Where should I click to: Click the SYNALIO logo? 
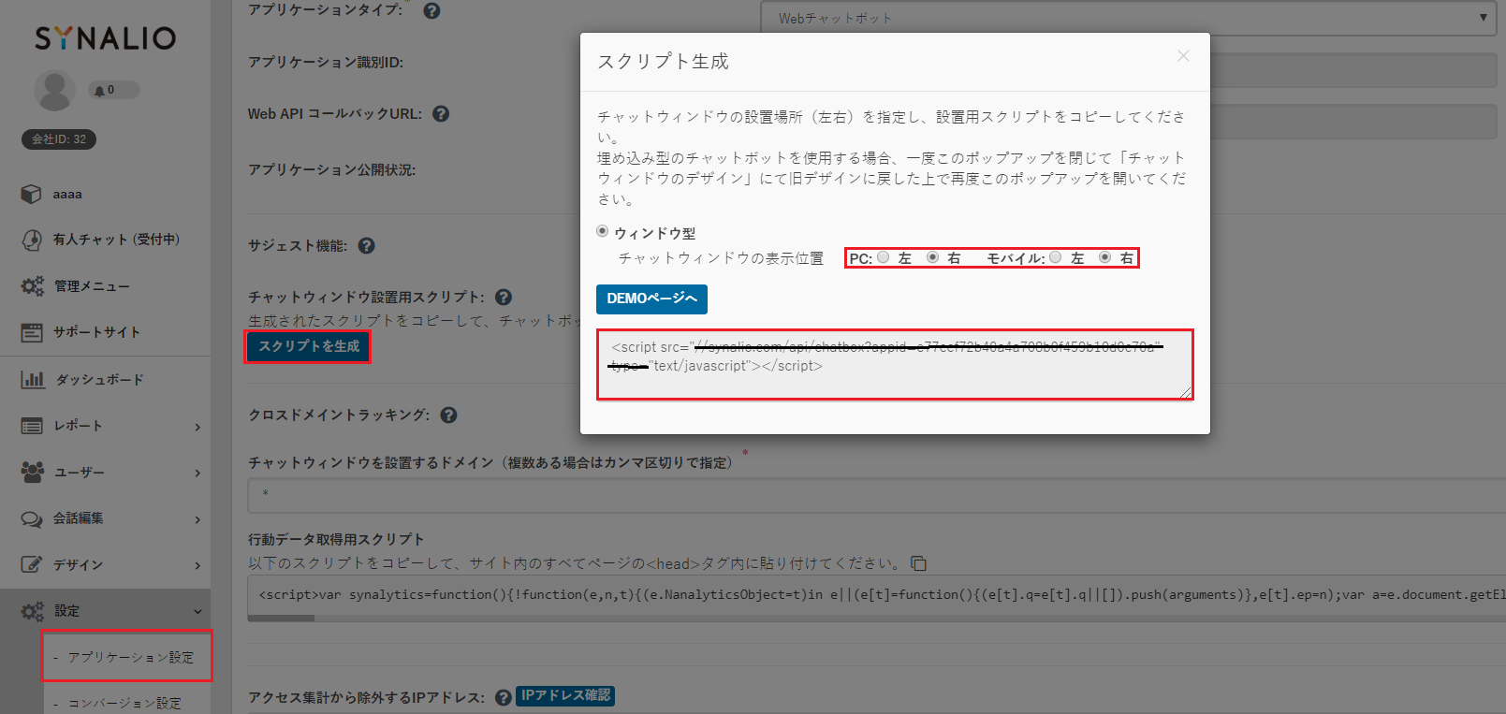[105, 38]
